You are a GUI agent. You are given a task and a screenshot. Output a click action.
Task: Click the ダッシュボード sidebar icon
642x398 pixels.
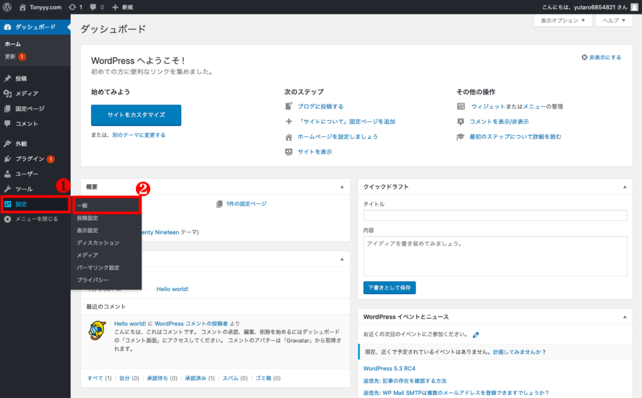[x=8, y=27]
